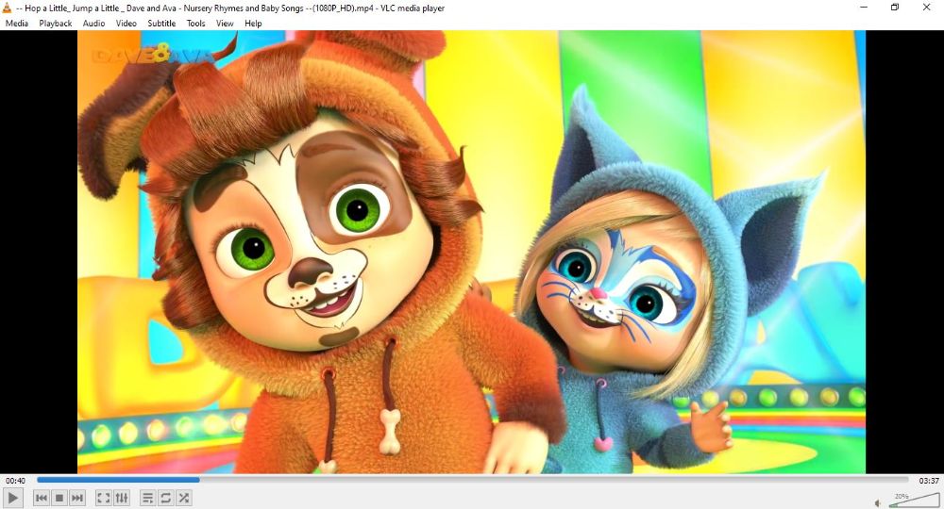Toggle loop repeat mode
This screenshot has height=509, width=944.
tap(165, 498)
